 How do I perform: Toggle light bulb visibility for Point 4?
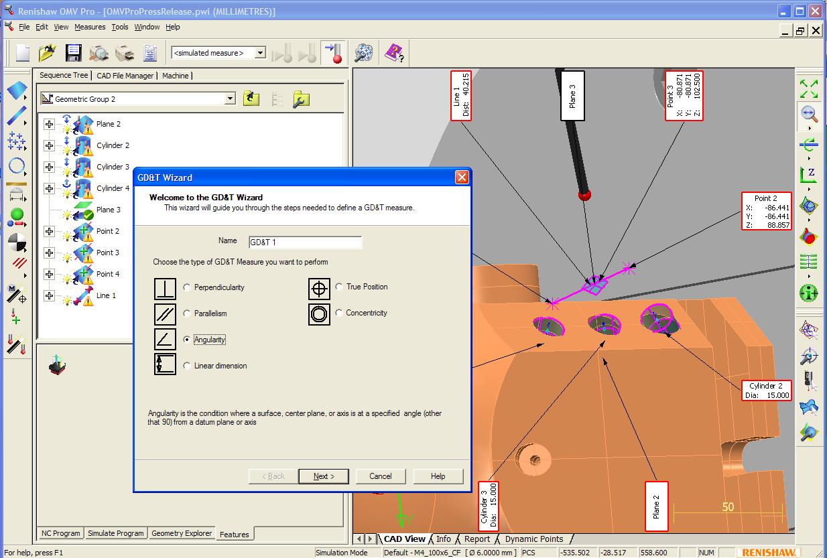click(67, 279)
